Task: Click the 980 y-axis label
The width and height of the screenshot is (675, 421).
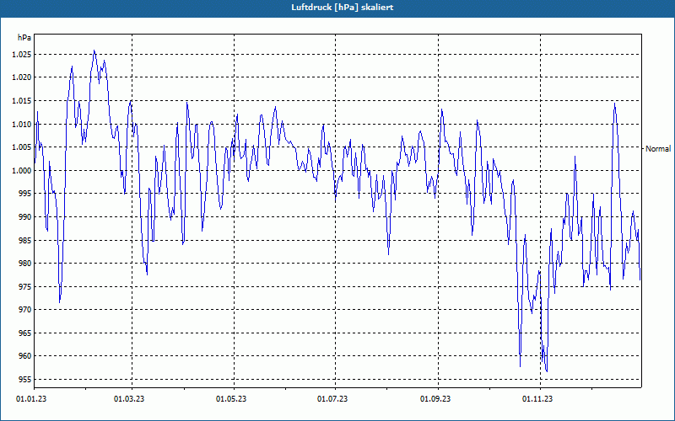Action: [x=25, y=264]
